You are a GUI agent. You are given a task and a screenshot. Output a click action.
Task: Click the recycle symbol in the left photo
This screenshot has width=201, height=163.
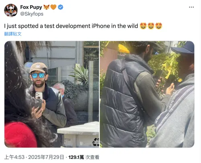96,142
